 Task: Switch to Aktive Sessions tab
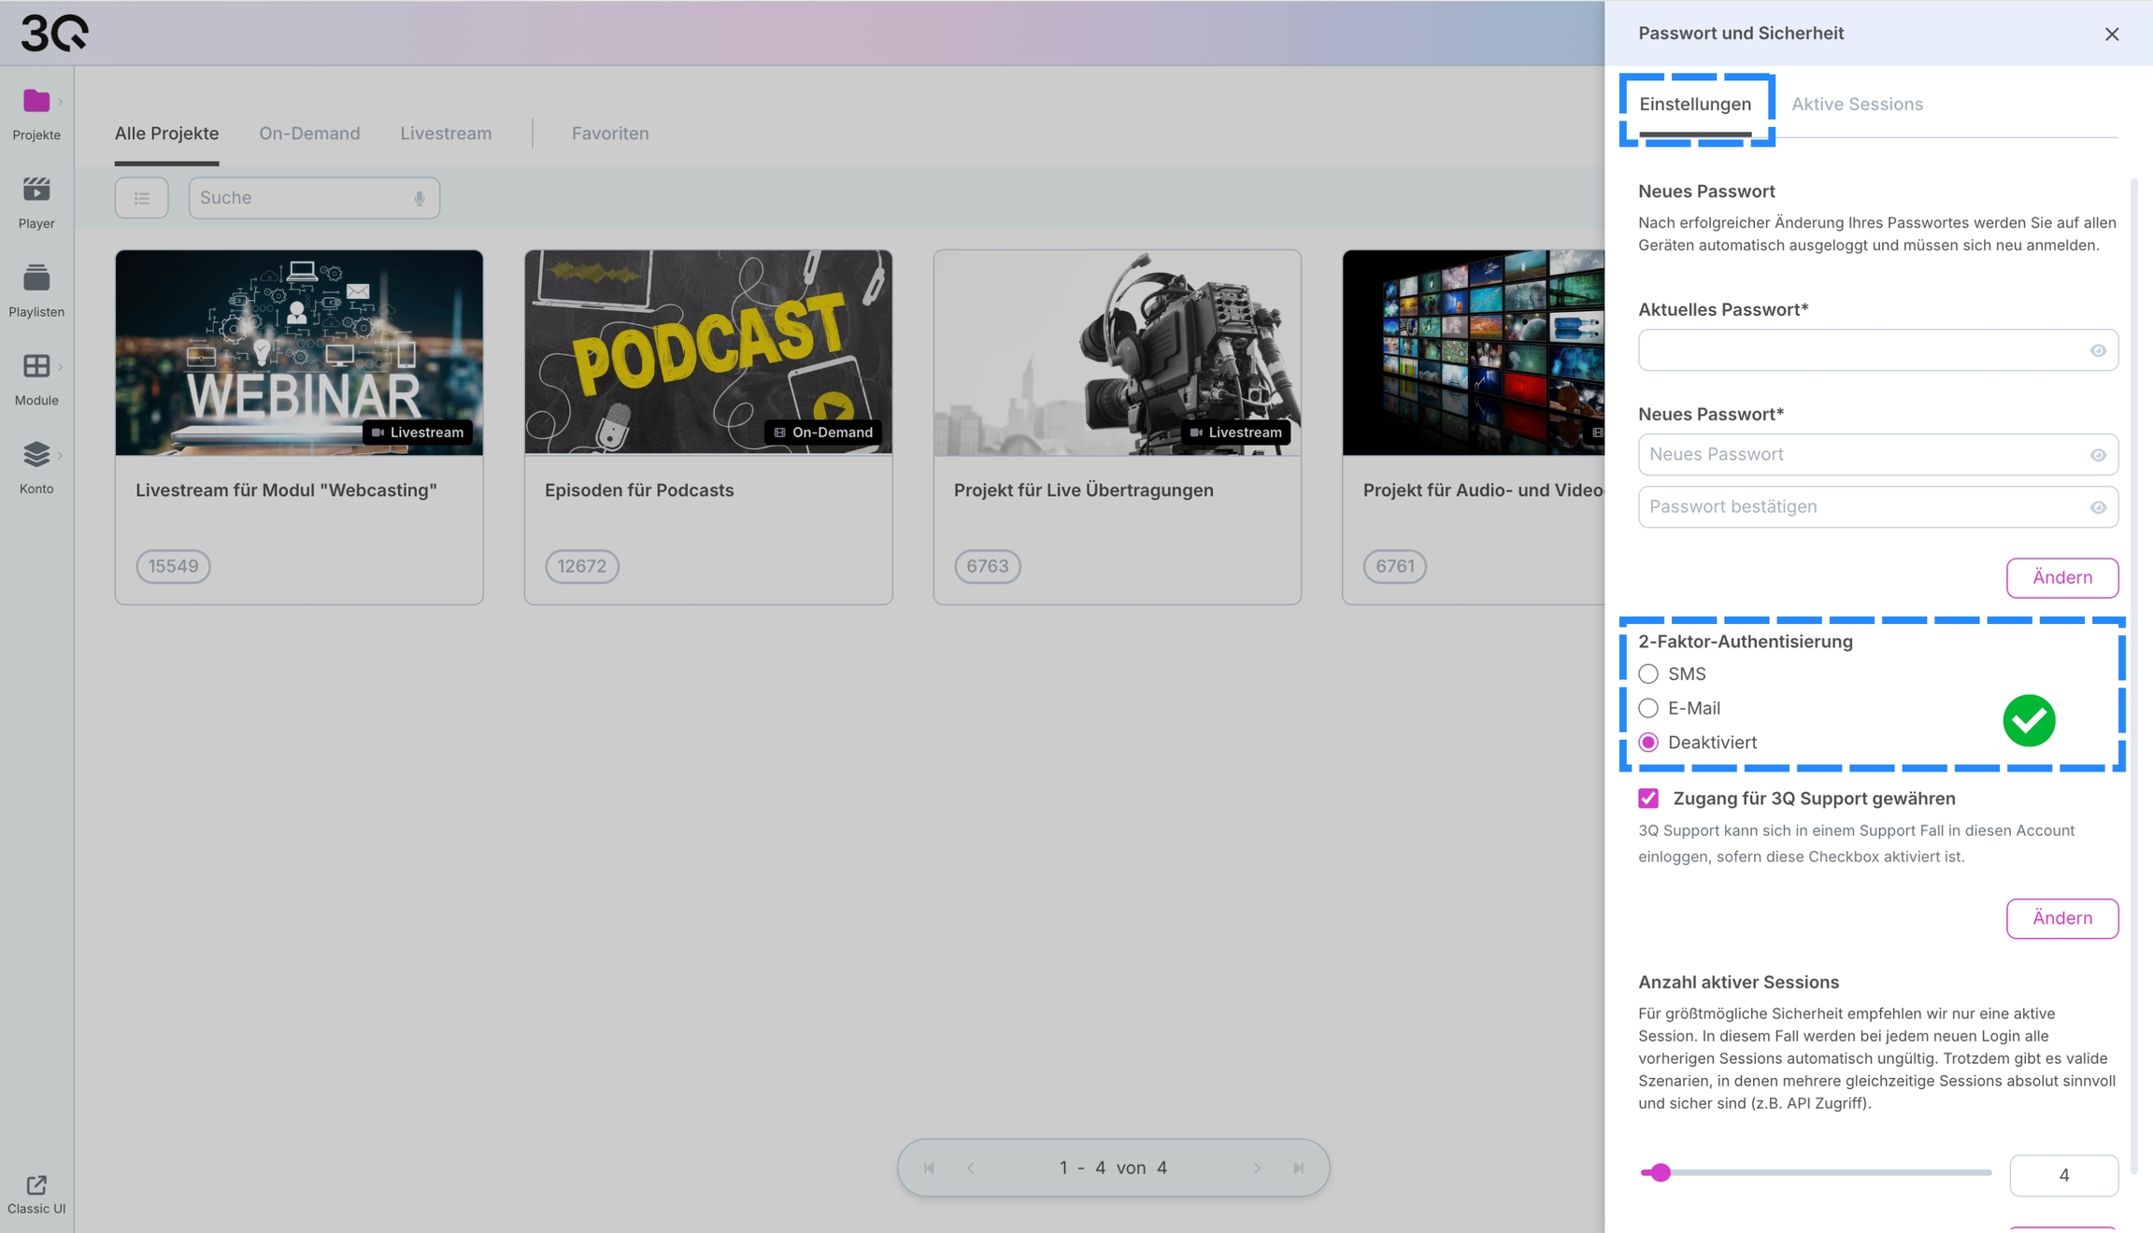point(1857,104)
